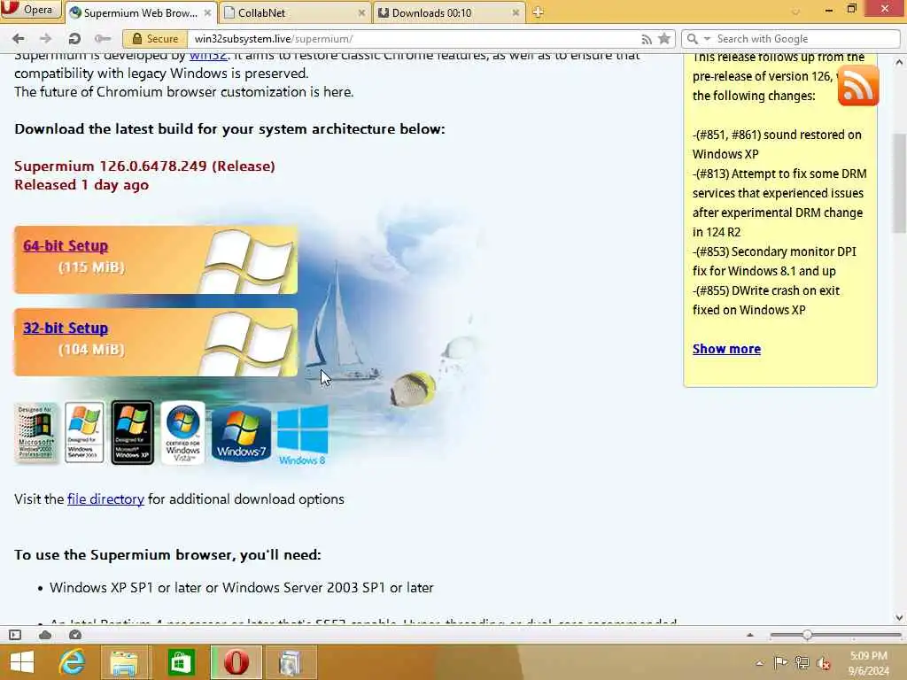Open File Explorer from the taskbar
Screen dimensions: 907x680
[124, 662]
